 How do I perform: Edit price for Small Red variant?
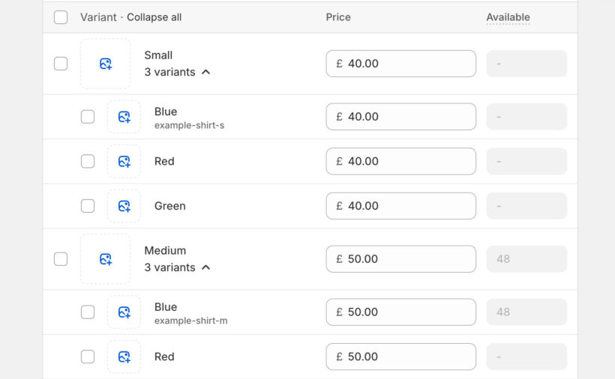coord(400,161)
